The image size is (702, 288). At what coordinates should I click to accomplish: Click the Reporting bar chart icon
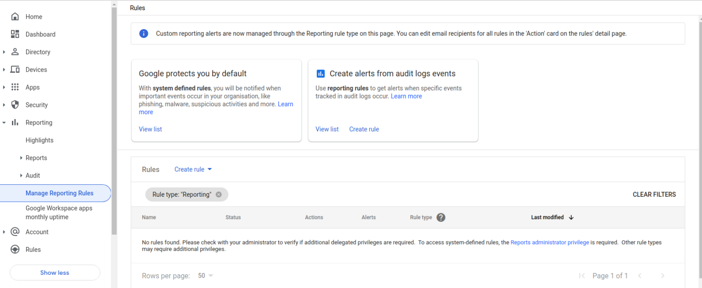tap(16, 122)
